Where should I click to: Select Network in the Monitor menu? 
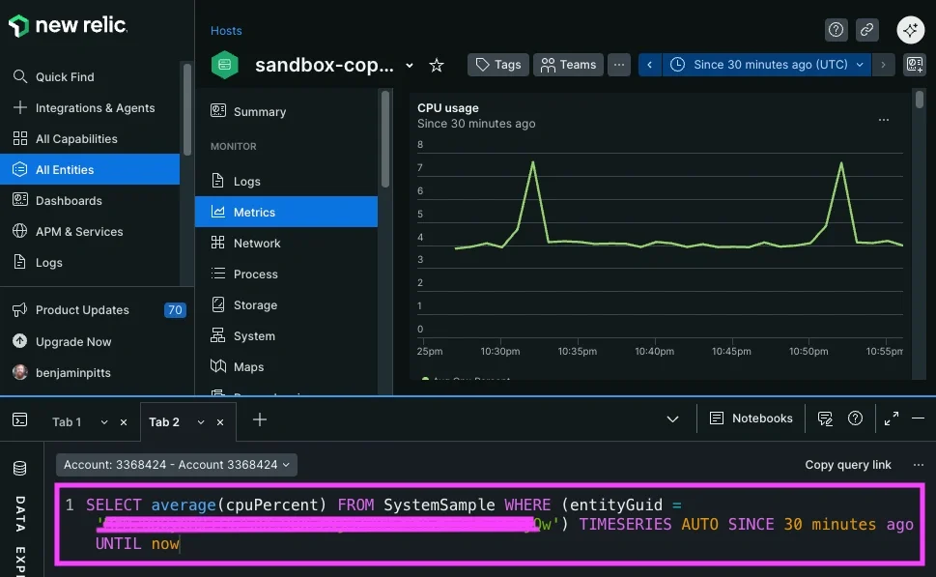255,243
